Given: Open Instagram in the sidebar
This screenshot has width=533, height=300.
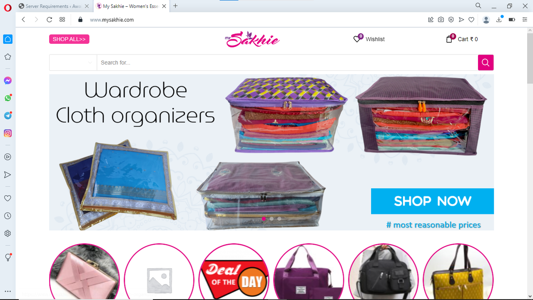Looking at the screenshot, I should point(7,133).
